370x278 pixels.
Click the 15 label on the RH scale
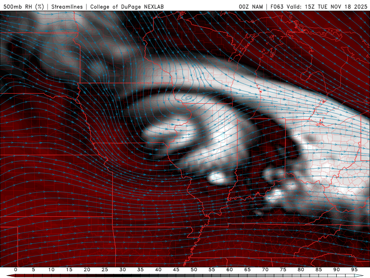69,270
